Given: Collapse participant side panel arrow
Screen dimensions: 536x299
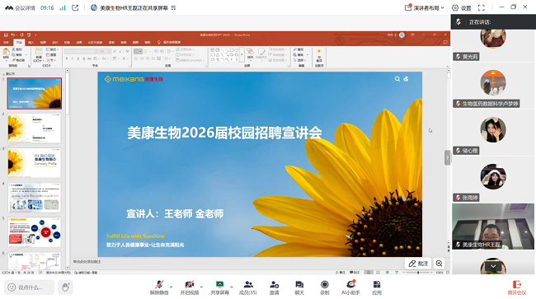Looking at the screenshot, I should (x=447, y=157).
